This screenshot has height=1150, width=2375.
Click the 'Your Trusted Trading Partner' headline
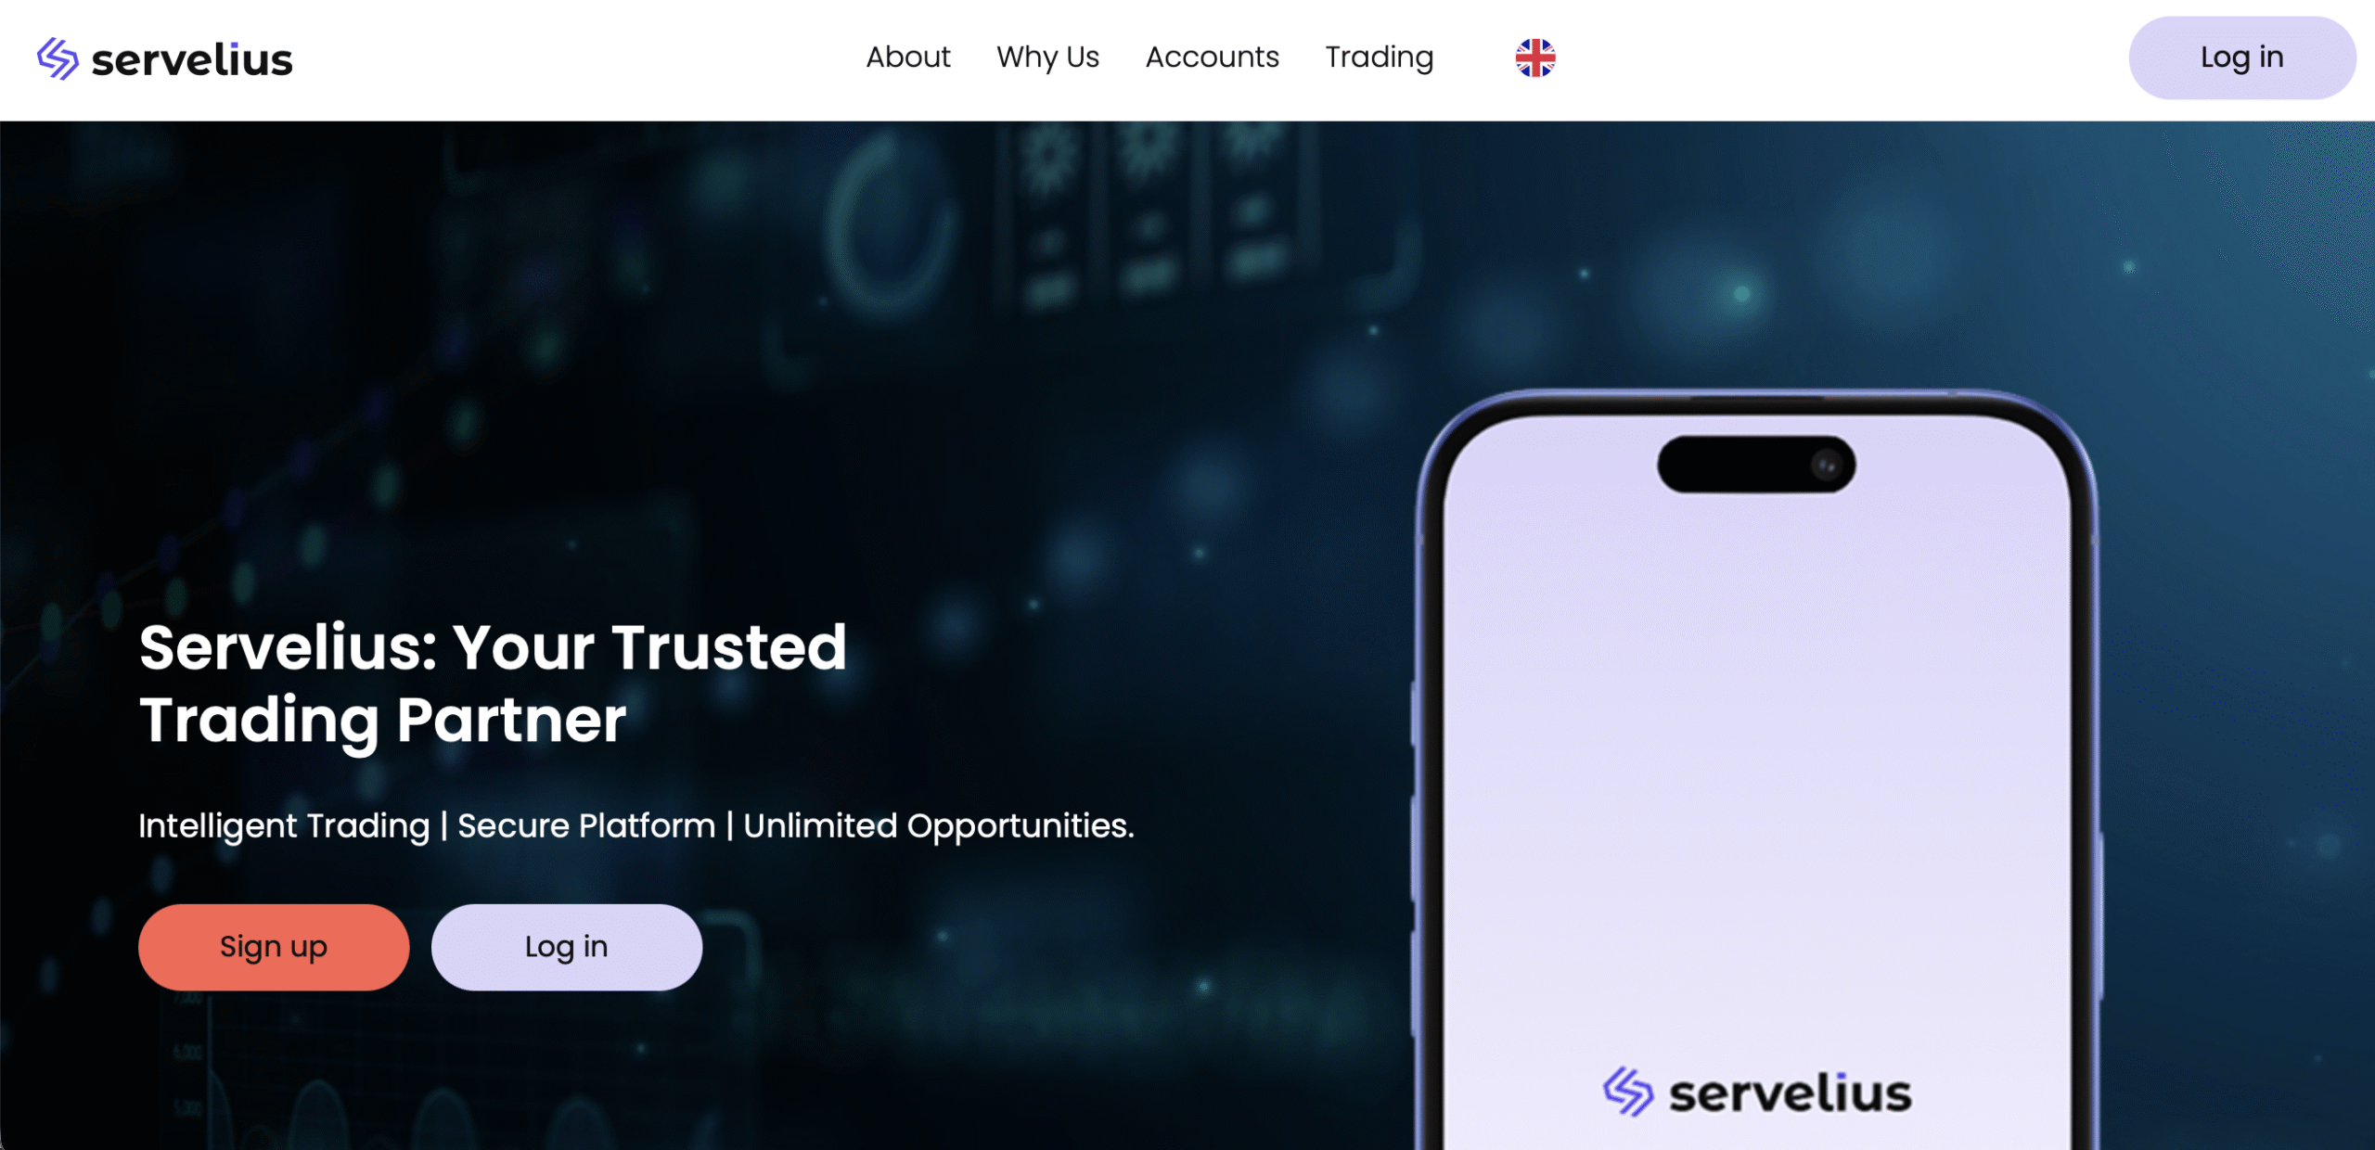(x=493, y=684)
